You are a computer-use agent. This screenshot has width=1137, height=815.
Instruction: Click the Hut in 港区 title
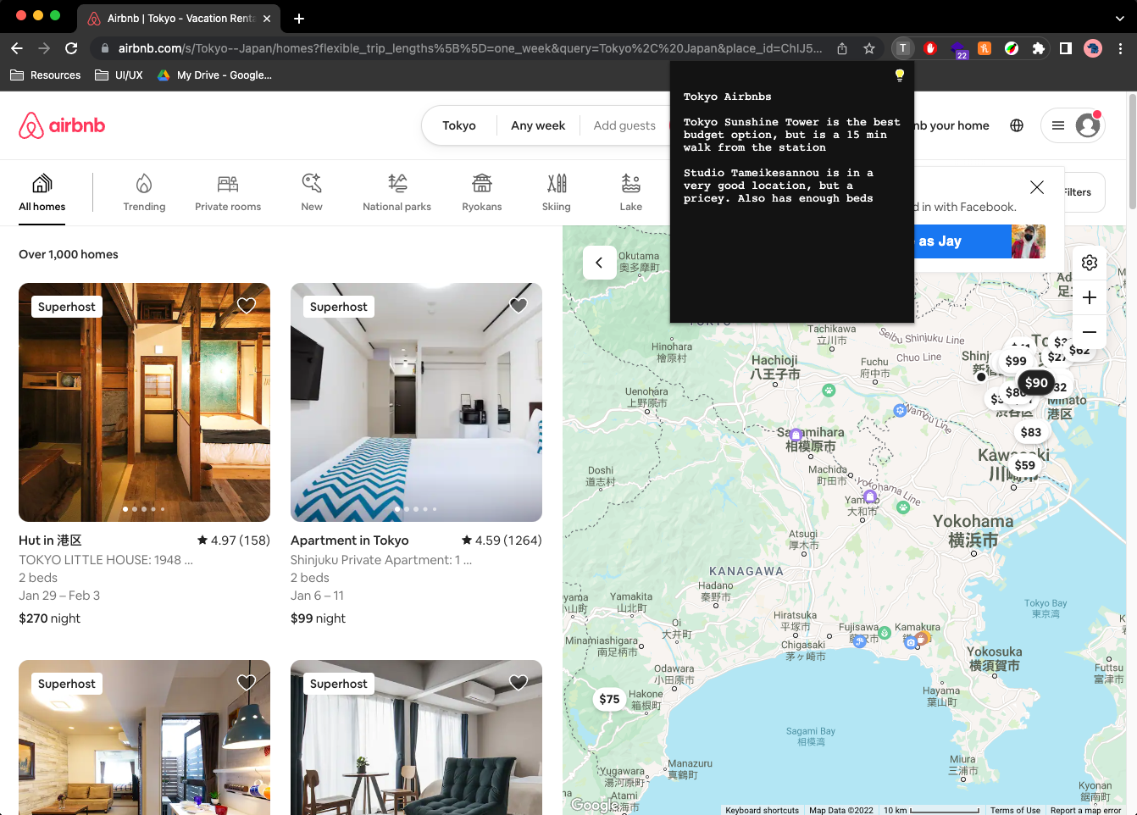click(50, 541)
